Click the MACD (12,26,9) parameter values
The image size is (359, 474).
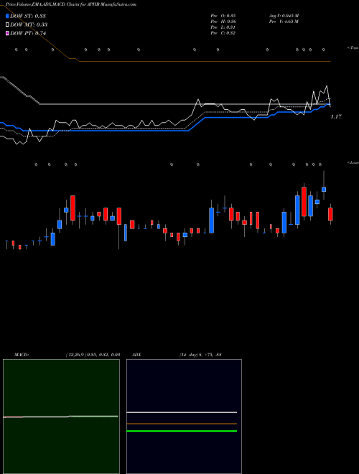pos(93,355)
